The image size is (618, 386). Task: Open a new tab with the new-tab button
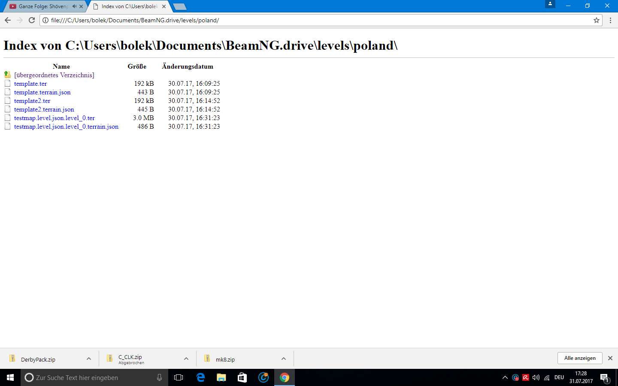click(x=179, y=6)
